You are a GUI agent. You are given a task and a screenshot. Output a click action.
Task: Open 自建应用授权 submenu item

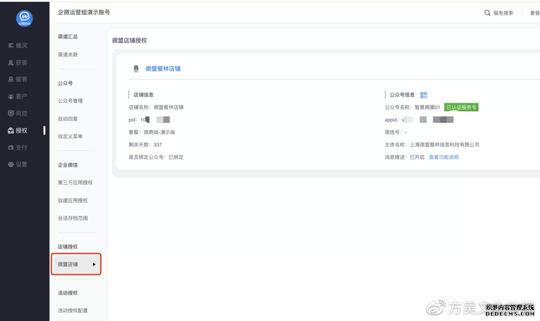[72, 200]
